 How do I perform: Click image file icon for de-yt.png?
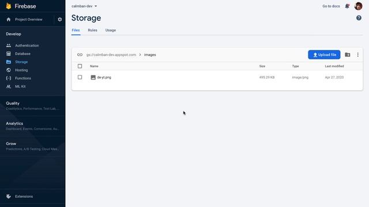point(93,77)
